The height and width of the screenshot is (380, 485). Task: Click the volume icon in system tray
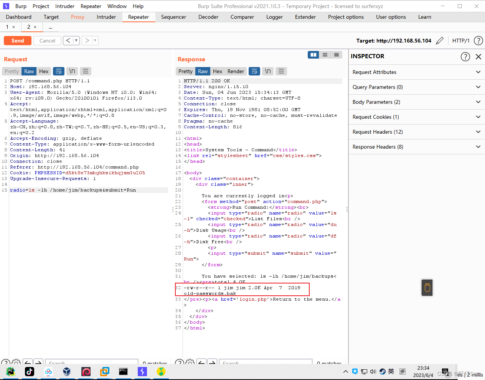pos(373,371)
